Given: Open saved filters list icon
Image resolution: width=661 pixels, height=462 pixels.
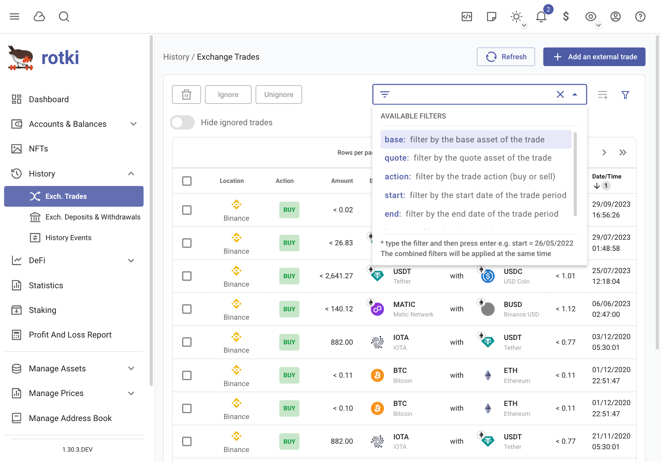Looking at the screenshot, I should (603, 95).
